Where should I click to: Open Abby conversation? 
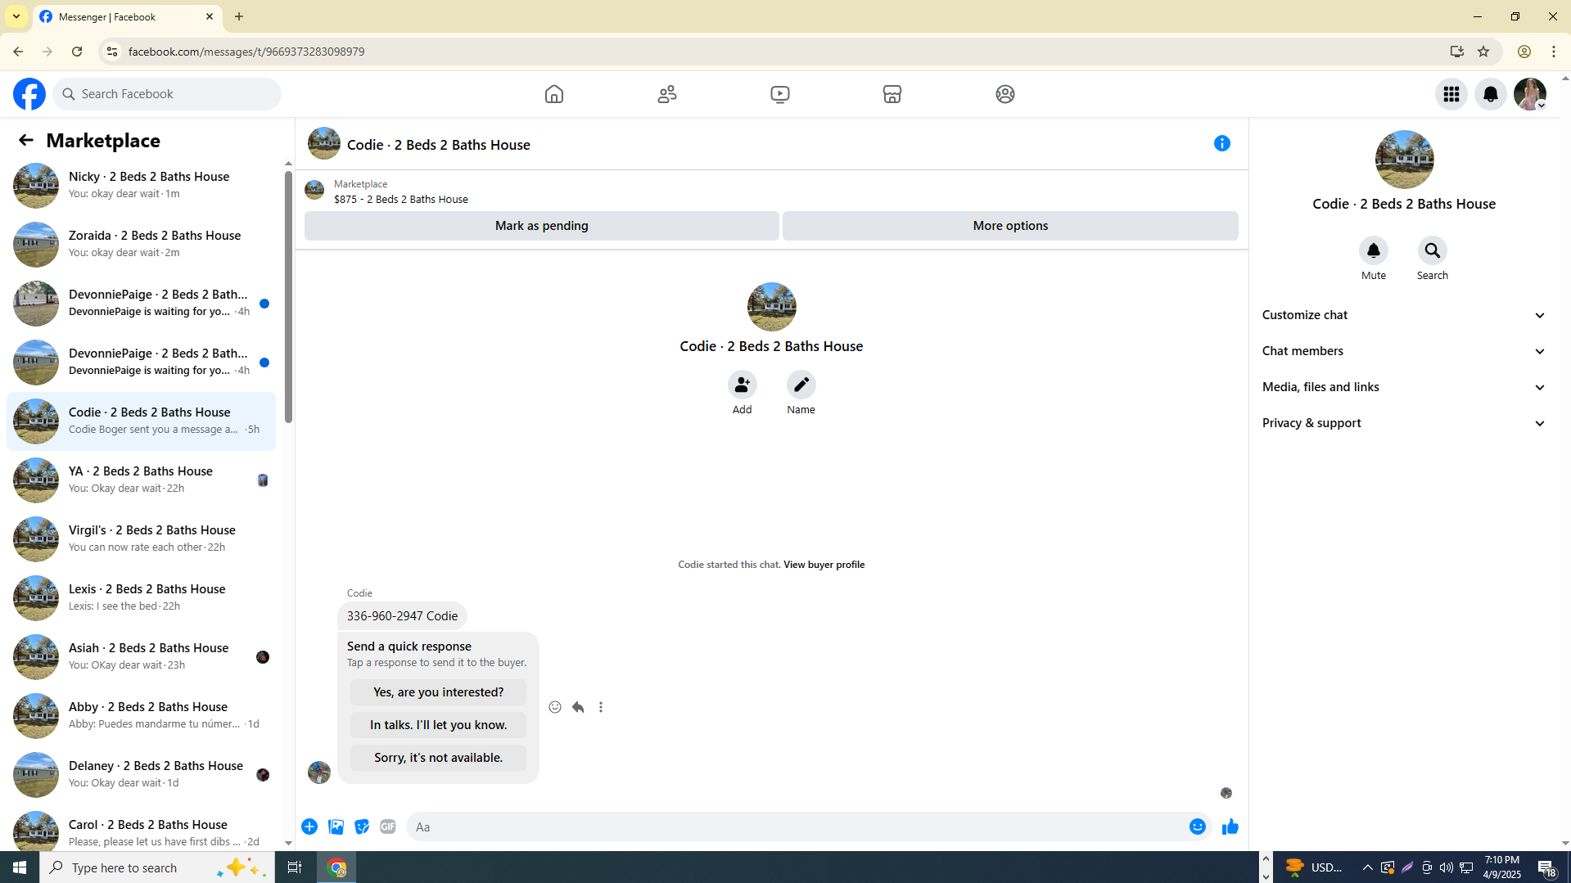pyautogui.click(x=141, y=716)
